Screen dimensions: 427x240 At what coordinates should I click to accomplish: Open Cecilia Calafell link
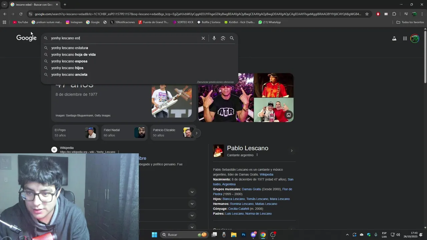tap(239, 209)
